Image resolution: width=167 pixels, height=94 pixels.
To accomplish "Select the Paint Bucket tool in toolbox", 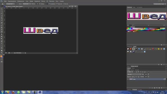I will (2, 34).
